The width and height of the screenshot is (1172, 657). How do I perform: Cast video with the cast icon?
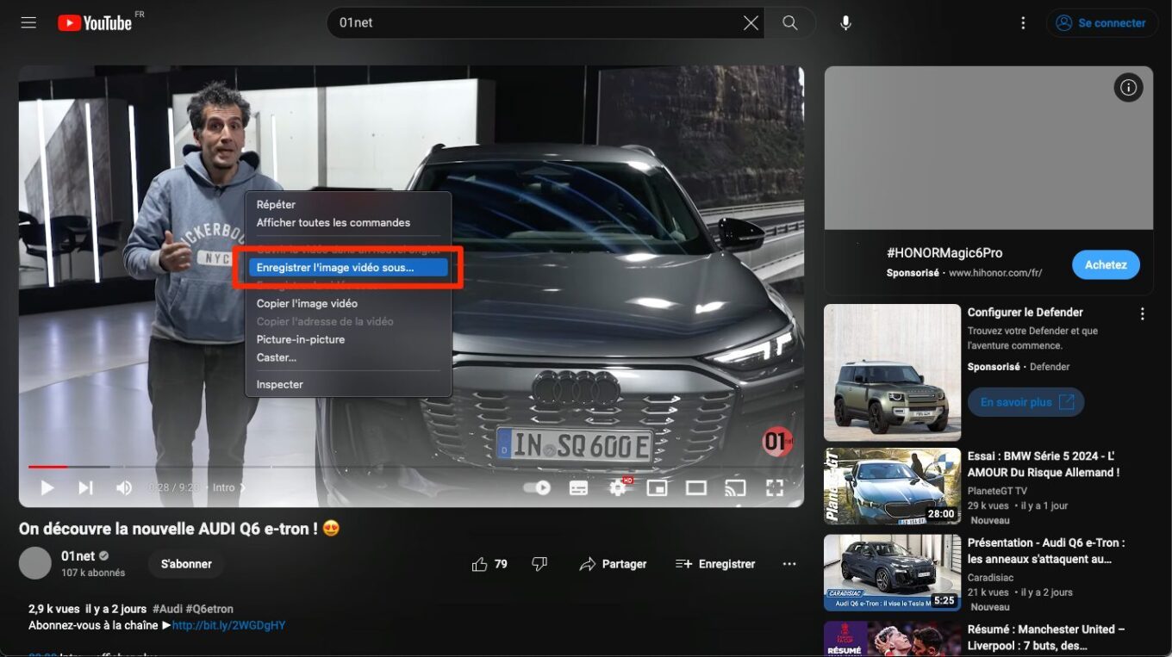click(x=735, y=488)
